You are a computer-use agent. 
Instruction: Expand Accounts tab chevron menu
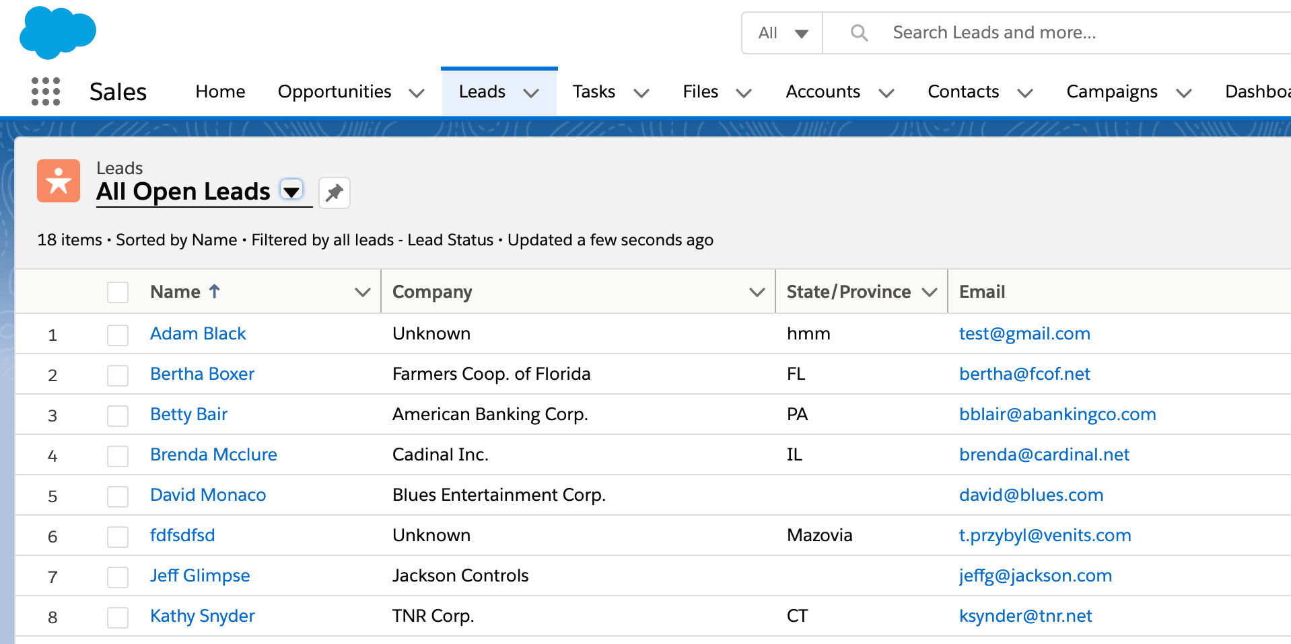tap(886, 93)
